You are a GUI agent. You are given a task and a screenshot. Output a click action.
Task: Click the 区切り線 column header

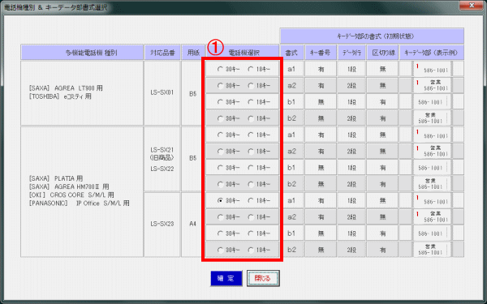382,53
